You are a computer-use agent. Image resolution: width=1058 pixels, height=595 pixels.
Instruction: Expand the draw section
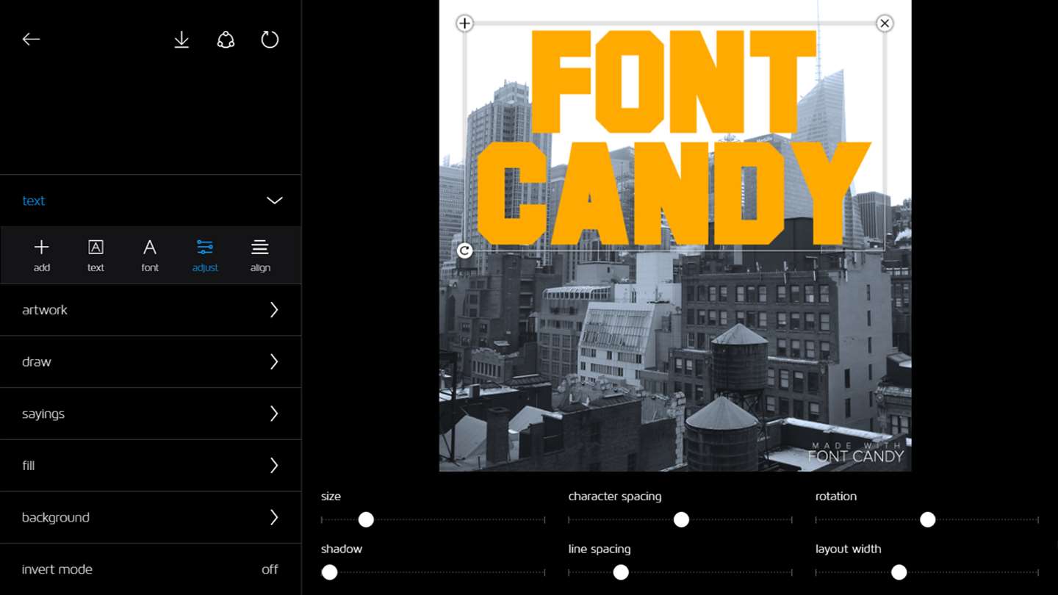click(x=151, y=362)
